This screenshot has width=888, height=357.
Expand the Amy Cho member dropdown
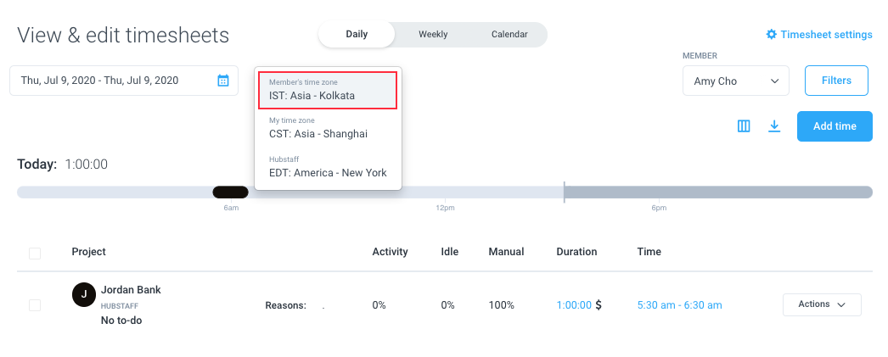pos(736,81)
